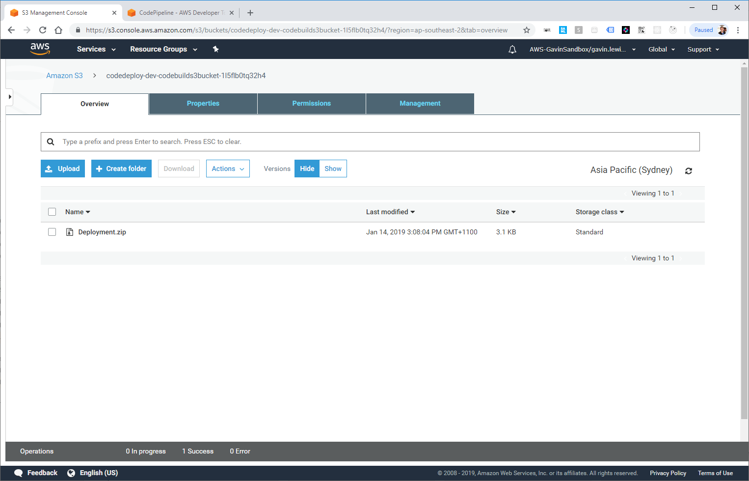This screenshot has width=749, height=481.
Task: Click the browser home icon
Action: 58,30
